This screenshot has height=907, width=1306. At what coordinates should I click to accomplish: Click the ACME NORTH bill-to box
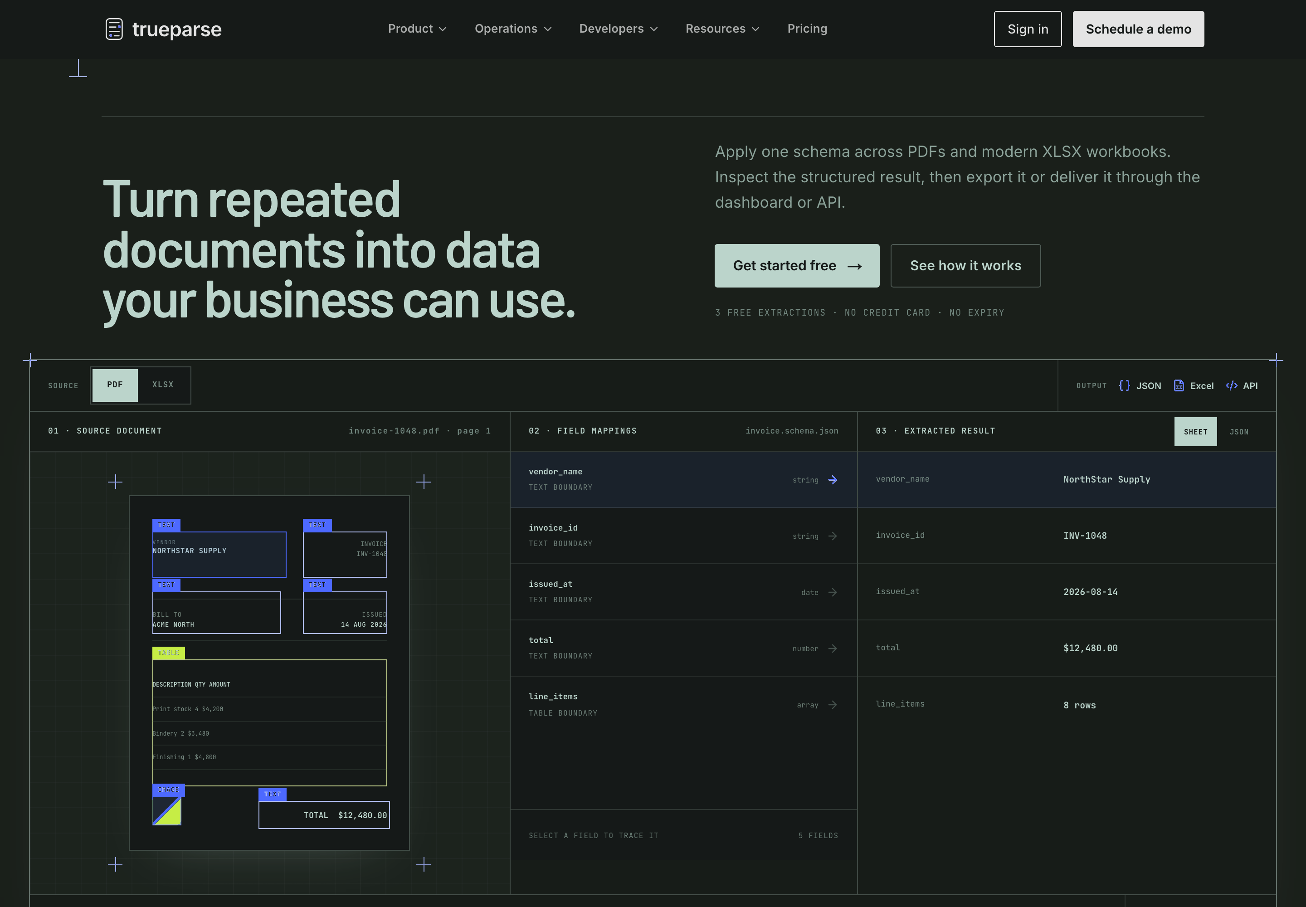pyautogui.click(x=216, y=613)
